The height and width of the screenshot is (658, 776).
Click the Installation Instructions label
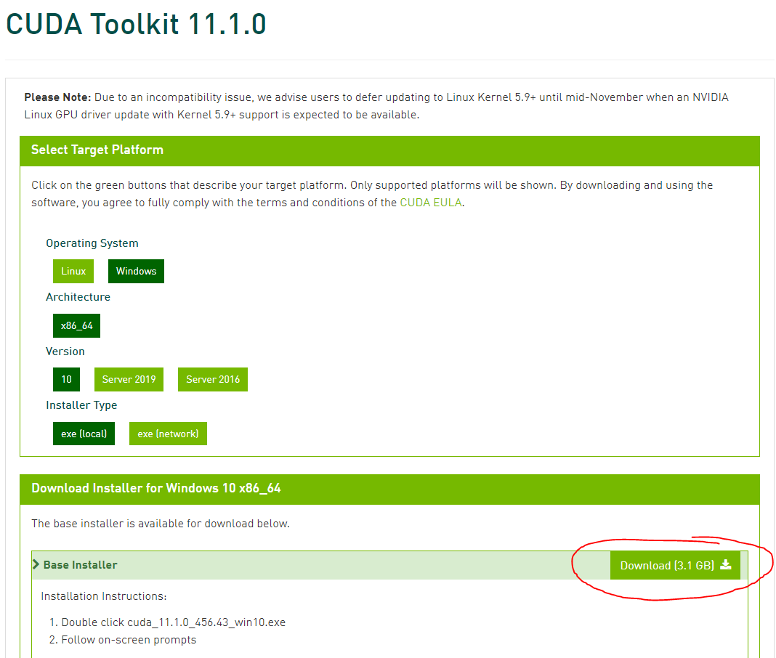click(x=104, y=596)
